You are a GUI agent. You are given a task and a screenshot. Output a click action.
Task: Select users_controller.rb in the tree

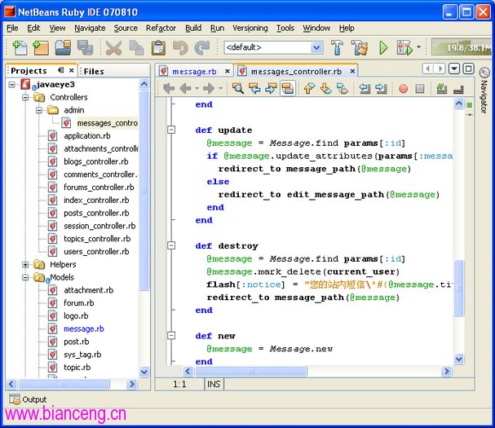pos(96,252)
